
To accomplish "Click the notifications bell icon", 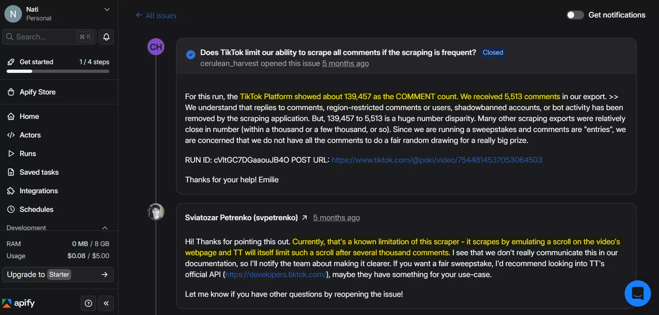I will (106, 37).
